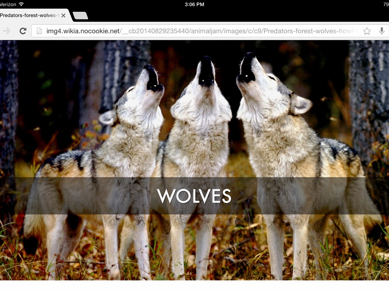This screenshot has width=389, height=292.
Task: Bookmark this page using the star icon
Action: coord(367,31)
